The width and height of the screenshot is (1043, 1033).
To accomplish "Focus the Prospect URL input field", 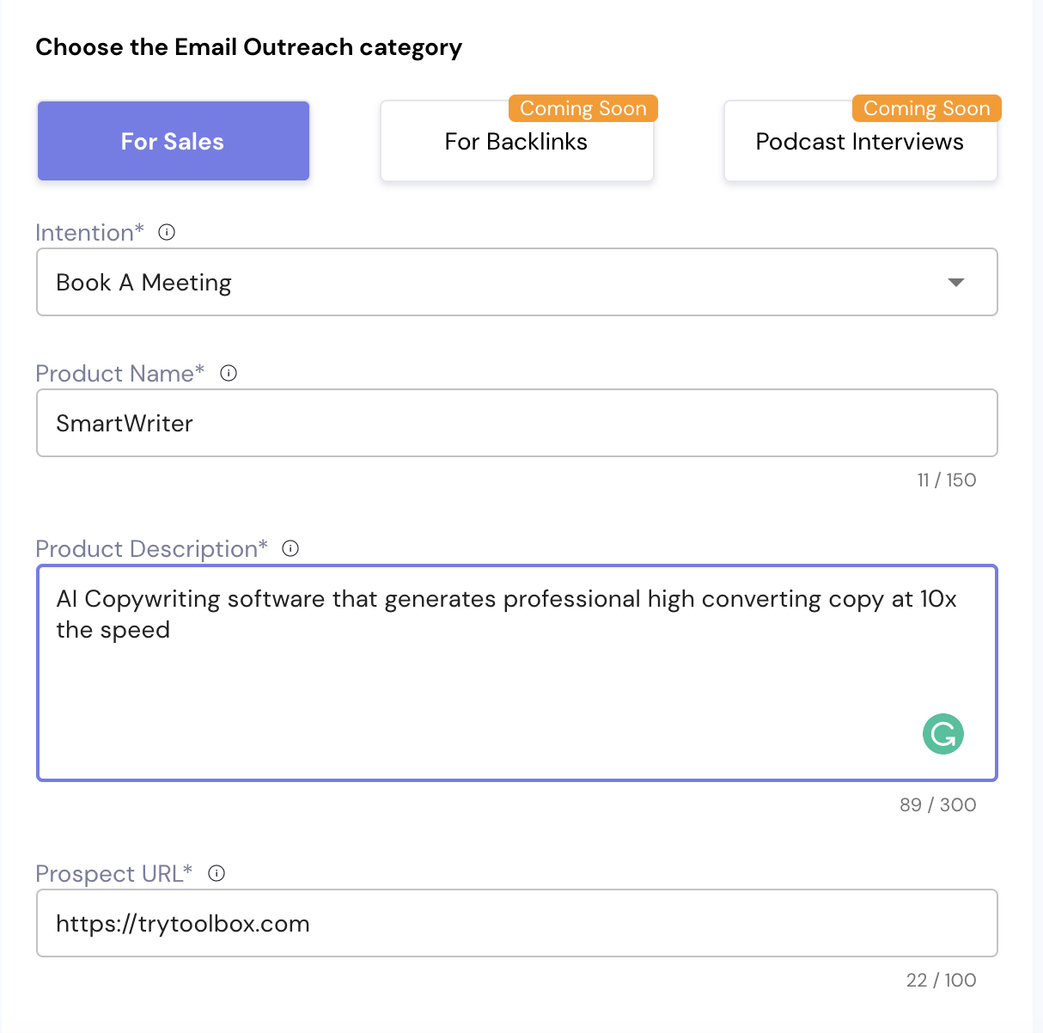I will (516, 923).
